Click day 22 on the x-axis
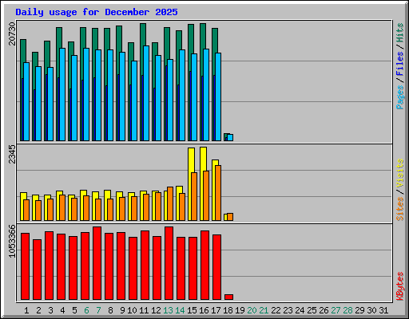The width and height of the screenshot is (409, 319). click(276, 310)
